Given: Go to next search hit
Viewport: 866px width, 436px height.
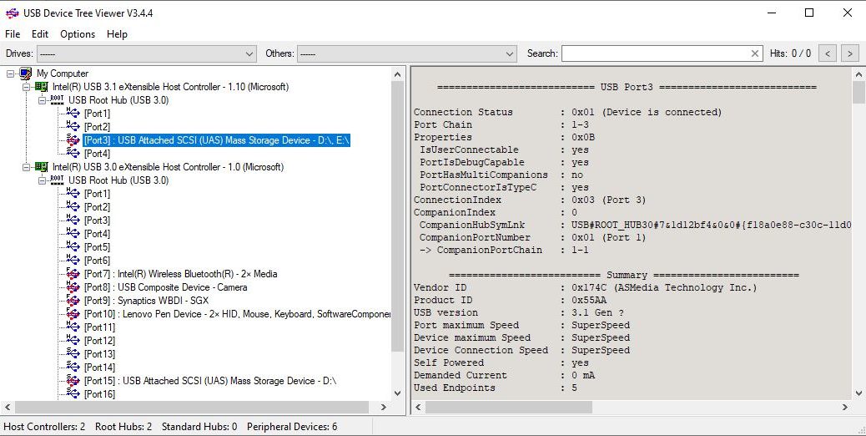Looking at the screenshot, I should tap(850, 53).
